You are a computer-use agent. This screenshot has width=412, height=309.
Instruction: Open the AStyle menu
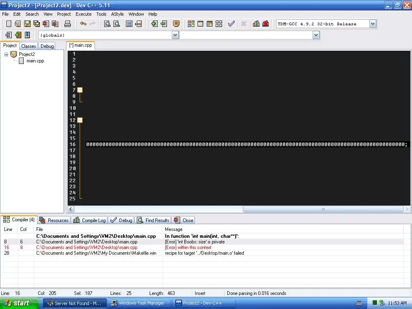coord(117,14)
